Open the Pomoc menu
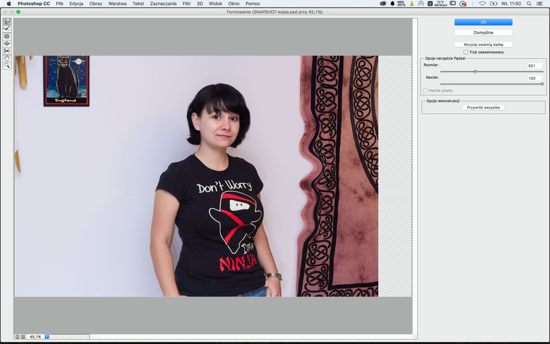Screen dimensions: 550x344 point(253,4)
